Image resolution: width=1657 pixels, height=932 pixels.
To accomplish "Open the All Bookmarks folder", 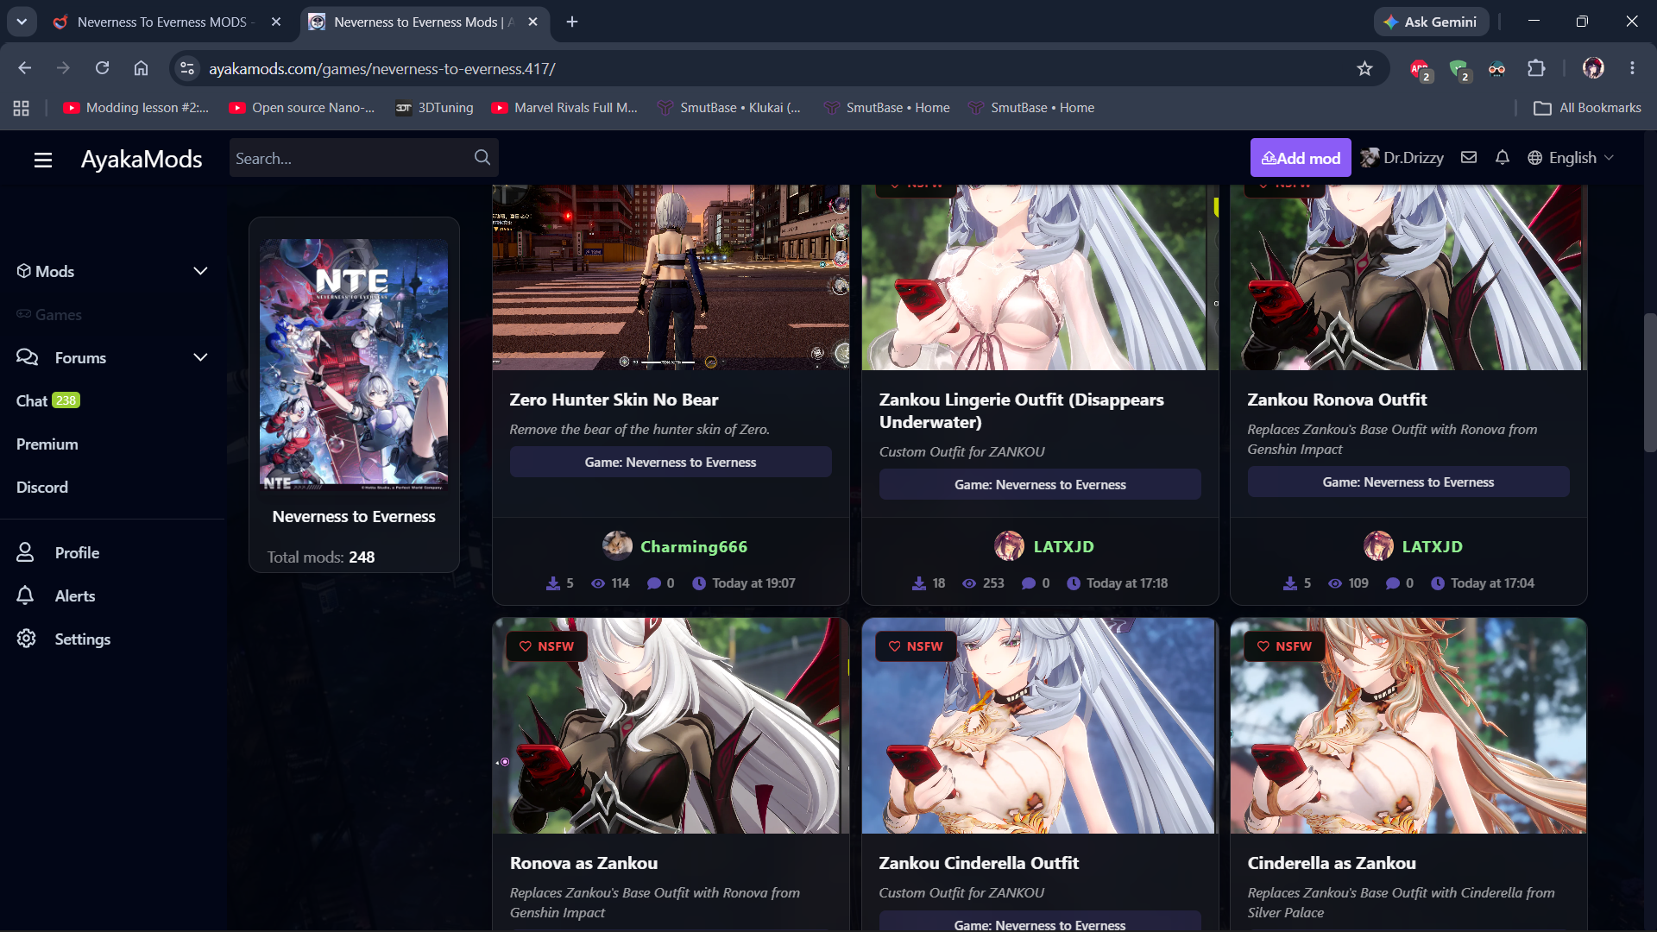I will tap(1587, 108).
